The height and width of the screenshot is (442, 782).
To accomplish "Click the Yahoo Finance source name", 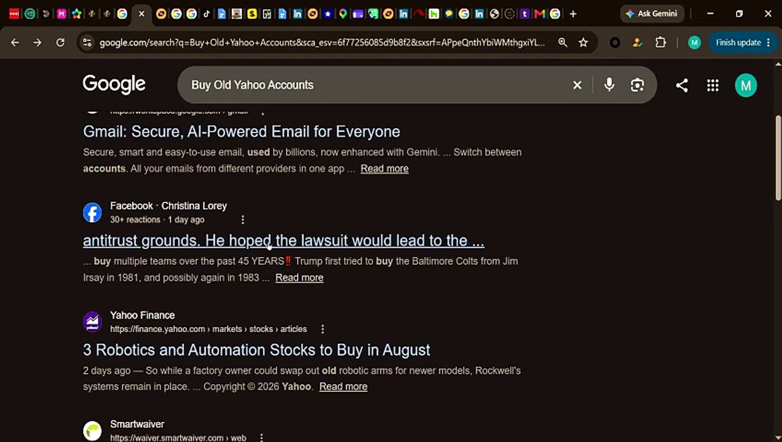I will [x=142, y=315].
